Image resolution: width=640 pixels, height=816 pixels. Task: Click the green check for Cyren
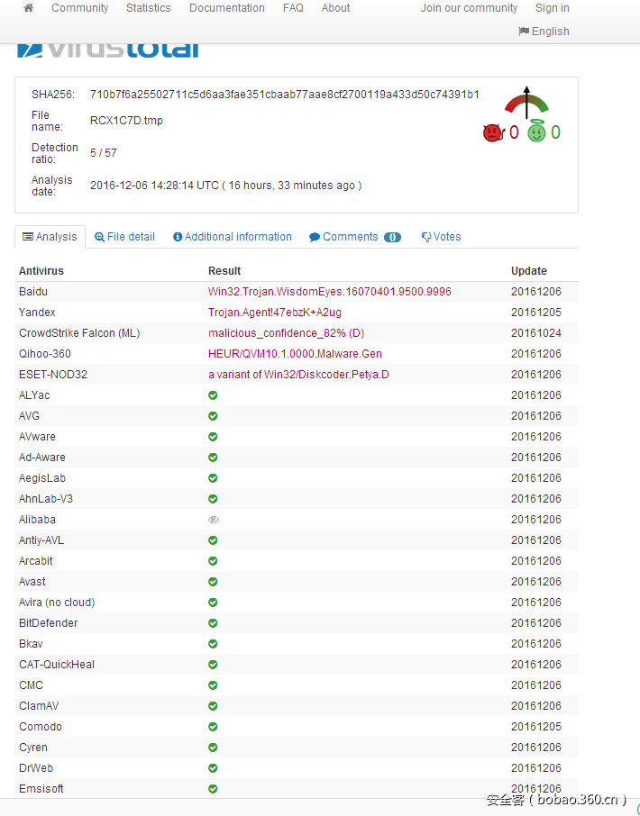click(213, 748)
